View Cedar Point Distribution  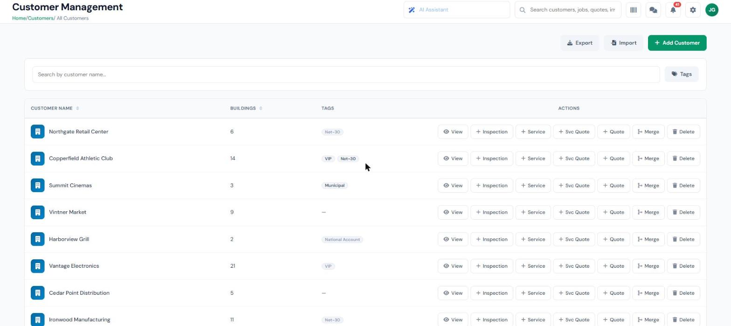(x=453, y=293)
